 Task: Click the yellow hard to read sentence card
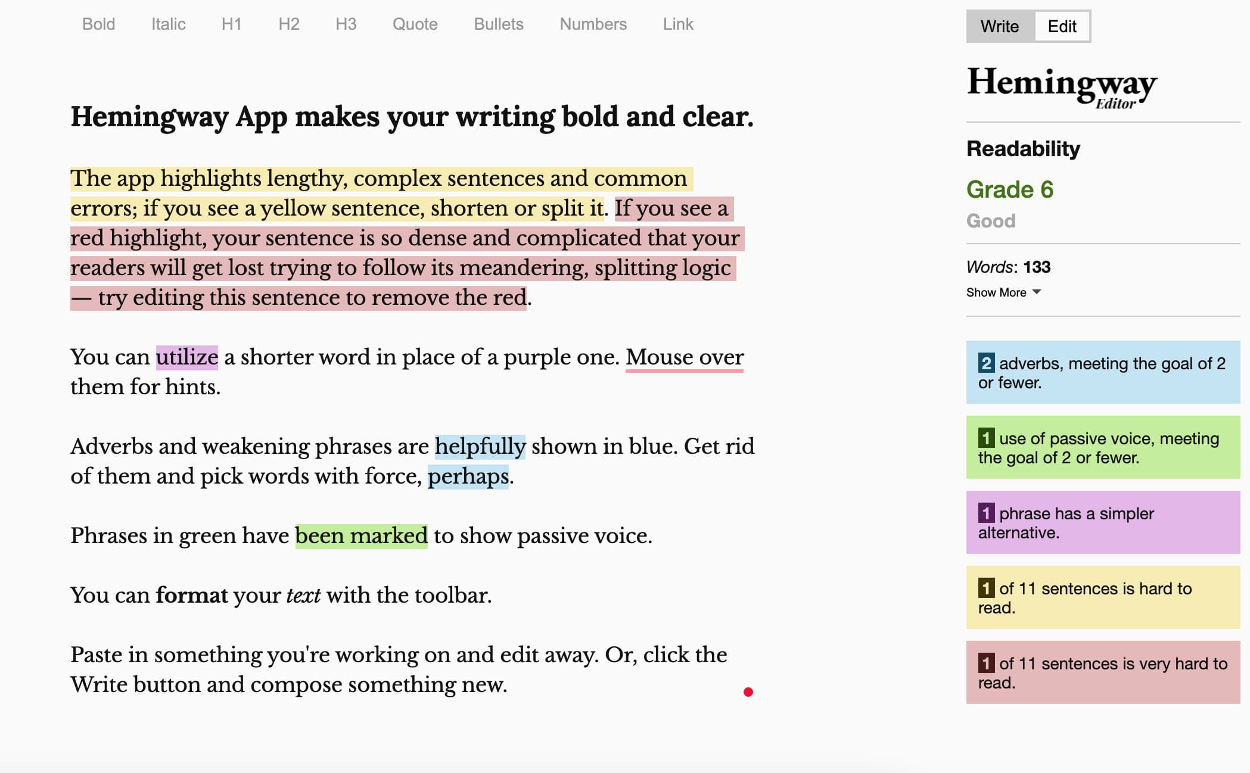click(x=1102, y=598)
